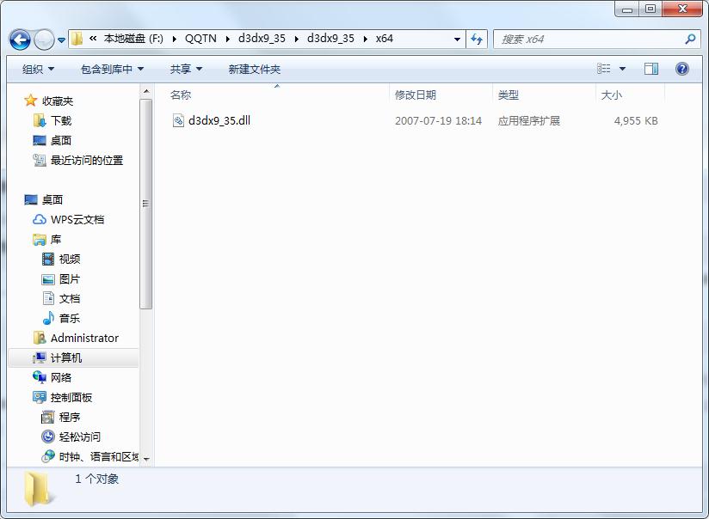Expand arrow after QQTN breadcrumb
The width and height of the screenshot is (709, 519).
[227, 39]
